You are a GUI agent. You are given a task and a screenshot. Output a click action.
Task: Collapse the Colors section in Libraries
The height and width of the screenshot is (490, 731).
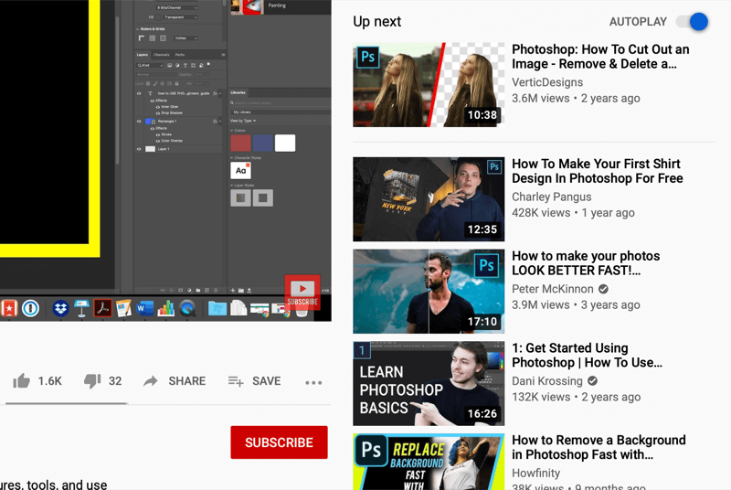[x=232, y=131]
